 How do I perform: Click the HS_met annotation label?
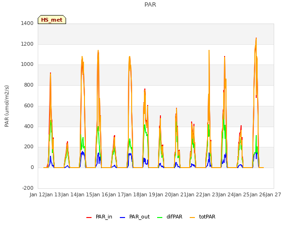point(52,20)
